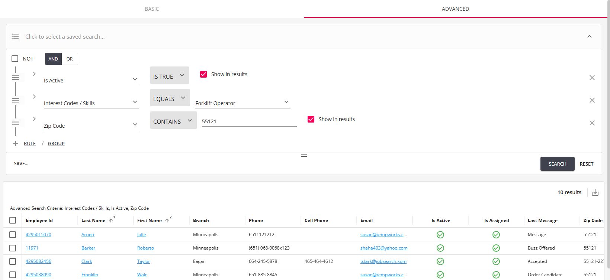The width and height of the screenshot is (610, 280).
Task: Select the row checkbox for Arnett
Action: [x=13, y=235]
